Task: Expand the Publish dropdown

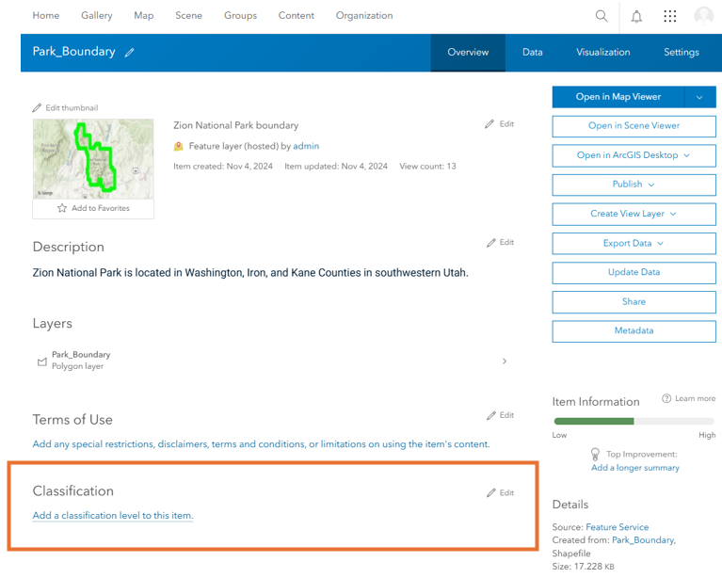Action: [651, 185]
